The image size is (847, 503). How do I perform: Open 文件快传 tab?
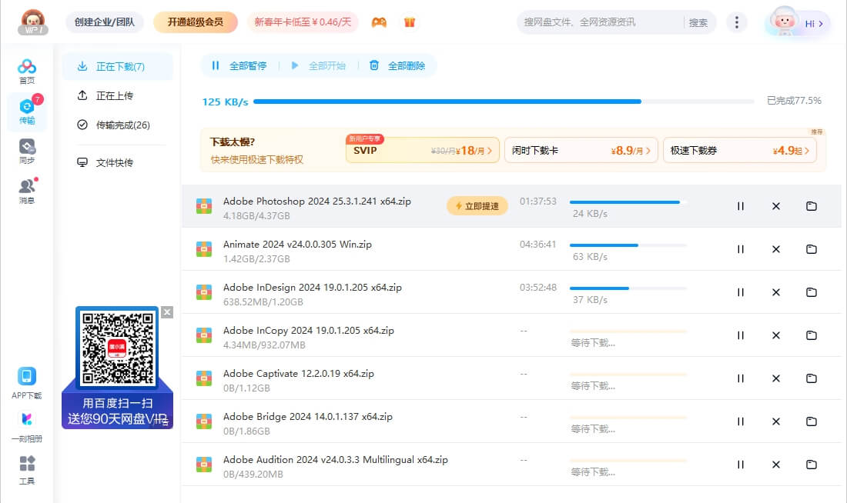117,162
